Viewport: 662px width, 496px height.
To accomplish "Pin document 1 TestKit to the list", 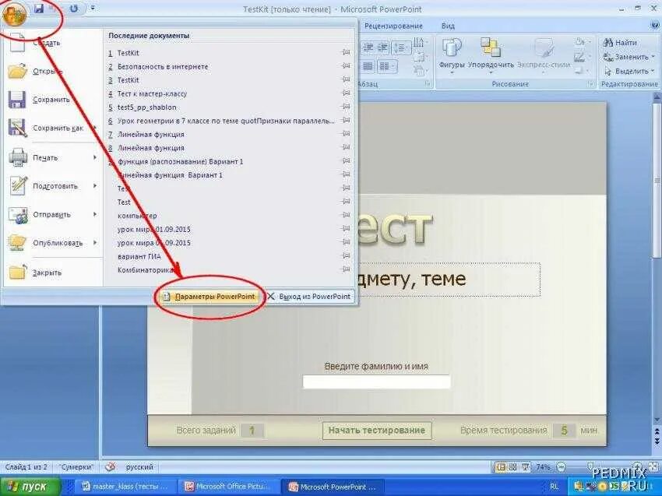I will point(347,52).
